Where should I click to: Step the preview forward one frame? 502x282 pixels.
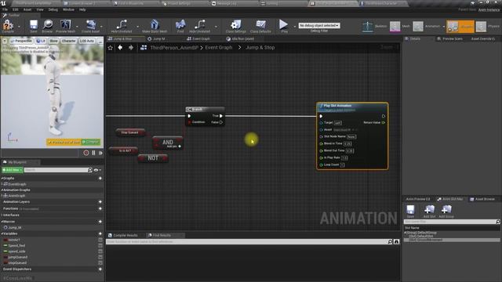(100, 153)
